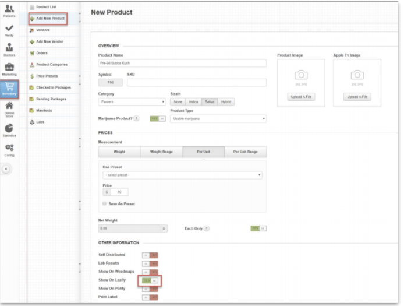Toggle the Show On Potify switch

[x=150, y=289]
